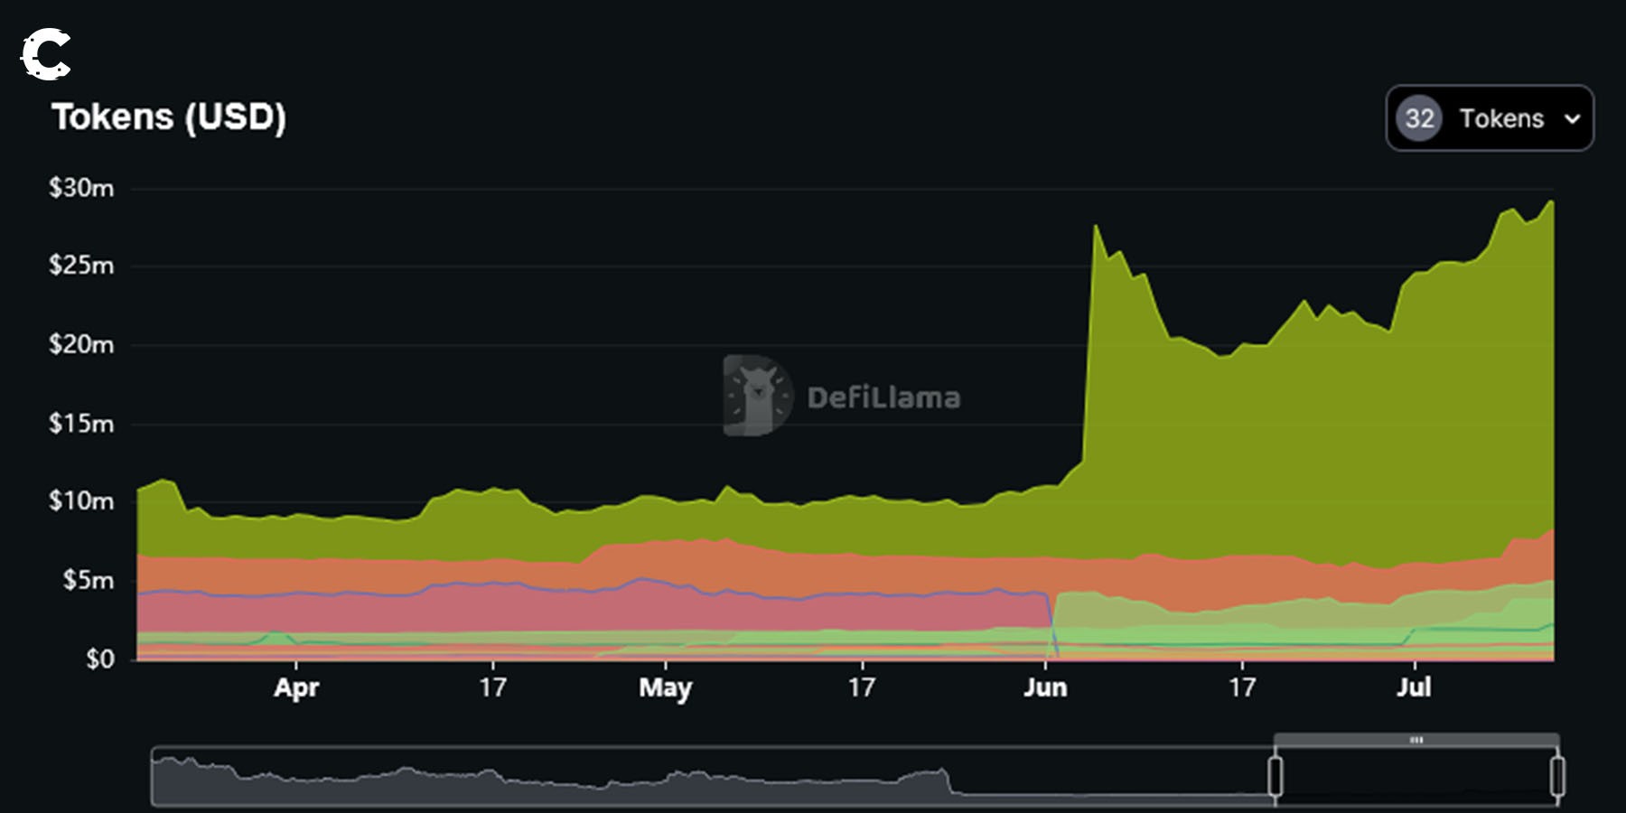Viewport: 1626px width, 813px height.
Task: Click the DefiLlama watermark text
Action: click(x=883, y=397)
